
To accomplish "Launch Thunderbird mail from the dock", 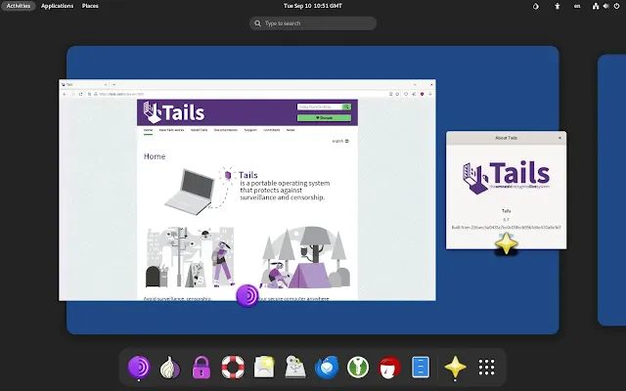I will point(327,368).
